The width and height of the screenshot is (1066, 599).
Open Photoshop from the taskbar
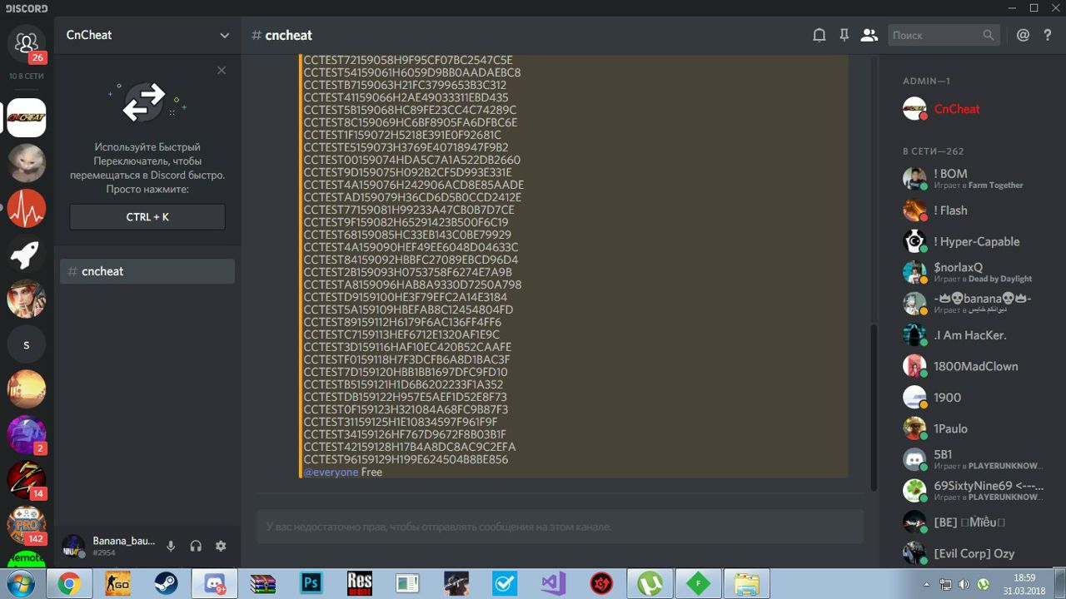(x=311, y=584)
